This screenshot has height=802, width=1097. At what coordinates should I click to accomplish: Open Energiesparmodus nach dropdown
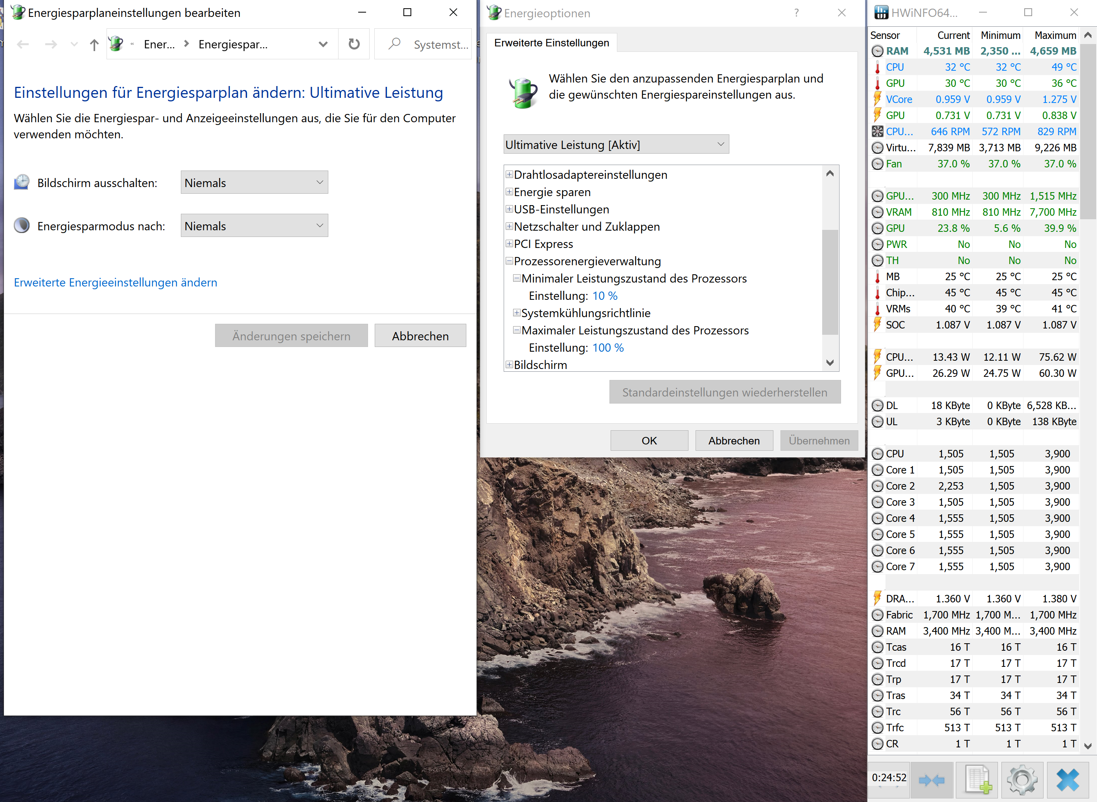point(254,226)
